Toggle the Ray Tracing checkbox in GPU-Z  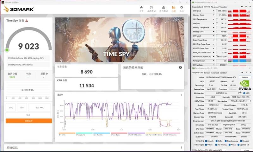[216, 145]
